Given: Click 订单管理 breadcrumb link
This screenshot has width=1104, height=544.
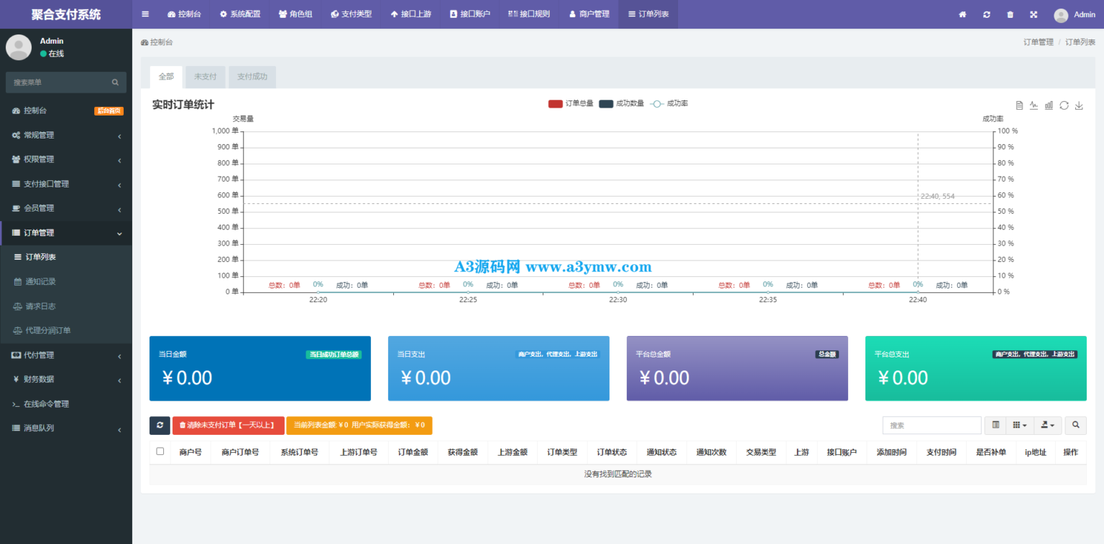Looking at the screenshot, I should 1038,42.
